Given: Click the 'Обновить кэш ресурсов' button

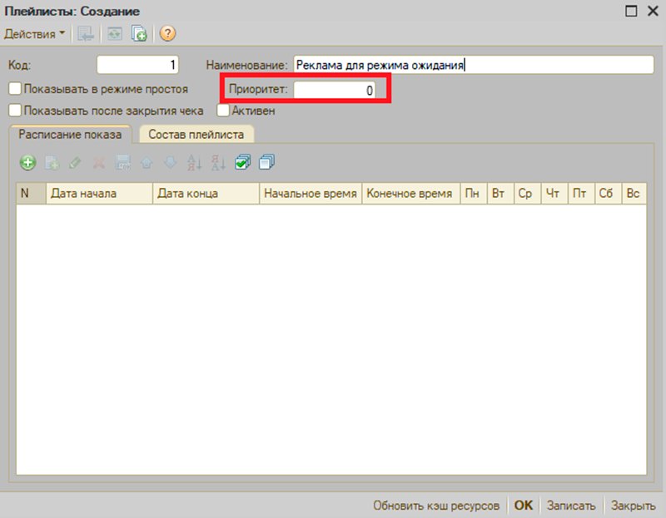Looking at the screenshot, I should [x=436, y=506].
